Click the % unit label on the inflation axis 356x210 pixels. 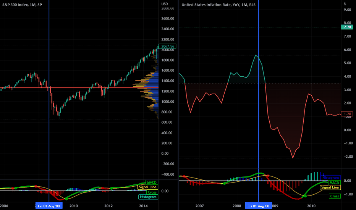[x=345, y=4]
